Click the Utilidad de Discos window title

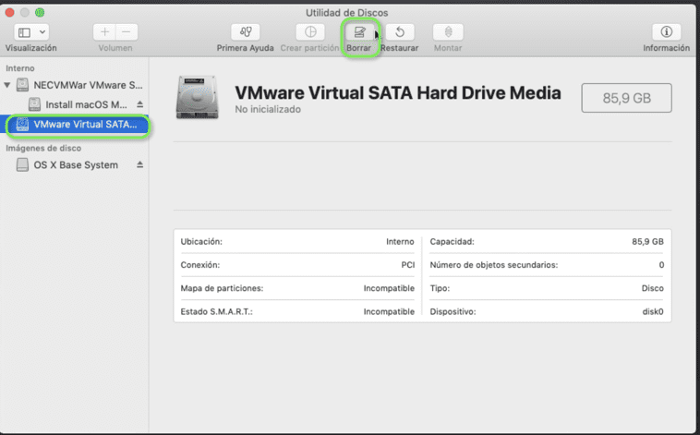point(347,13)
